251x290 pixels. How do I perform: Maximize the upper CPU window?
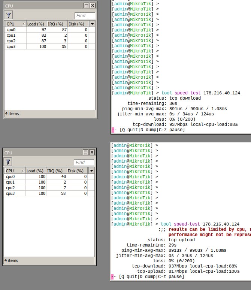(x=86, y=6)
